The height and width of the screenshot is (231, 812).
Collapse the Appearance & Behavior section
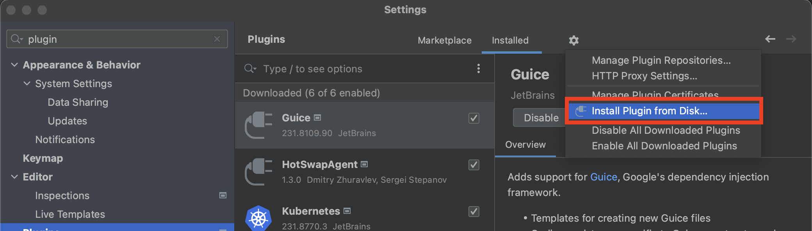[x=14, y=65]
